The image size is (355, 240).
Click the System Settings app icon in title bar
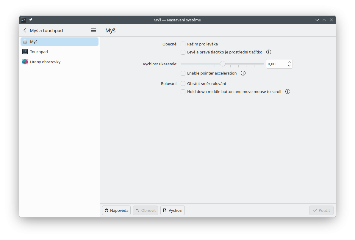click(24, 20)
